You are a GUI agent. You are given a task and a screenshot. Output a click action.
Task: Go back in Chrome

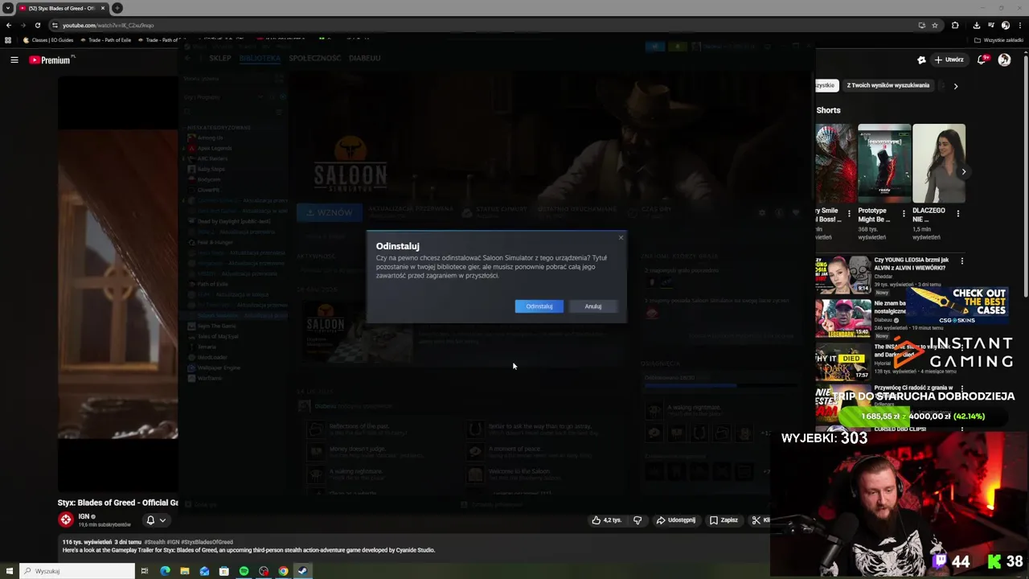(x=9, y=25)
